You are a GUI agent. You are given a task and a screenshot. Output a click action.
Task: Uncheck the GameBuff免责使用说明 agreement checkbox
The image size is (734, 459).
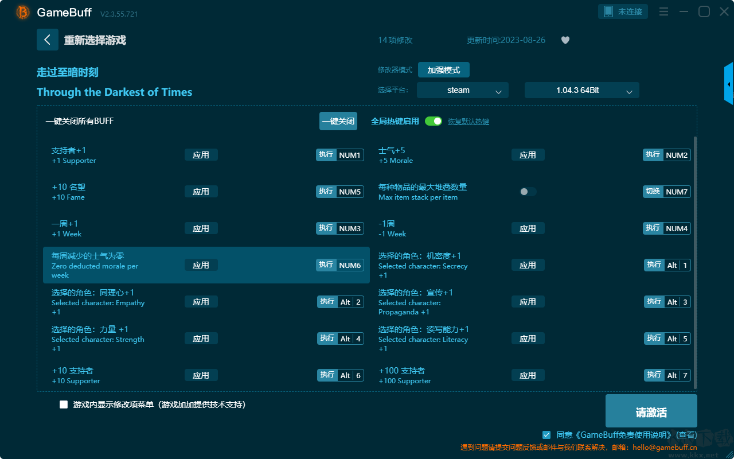[546, 435]
